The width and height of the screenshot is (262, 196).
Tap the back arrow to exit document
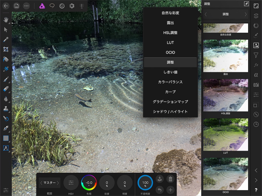(6, 6)
